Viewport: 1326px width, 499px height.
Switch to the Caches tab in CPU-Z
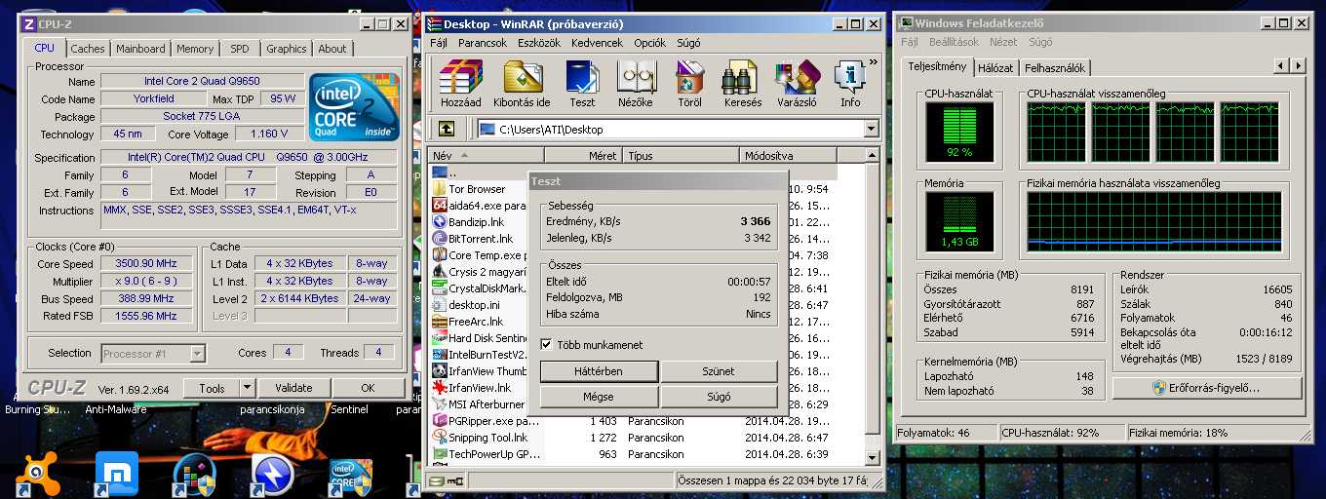tap(88, 49)
